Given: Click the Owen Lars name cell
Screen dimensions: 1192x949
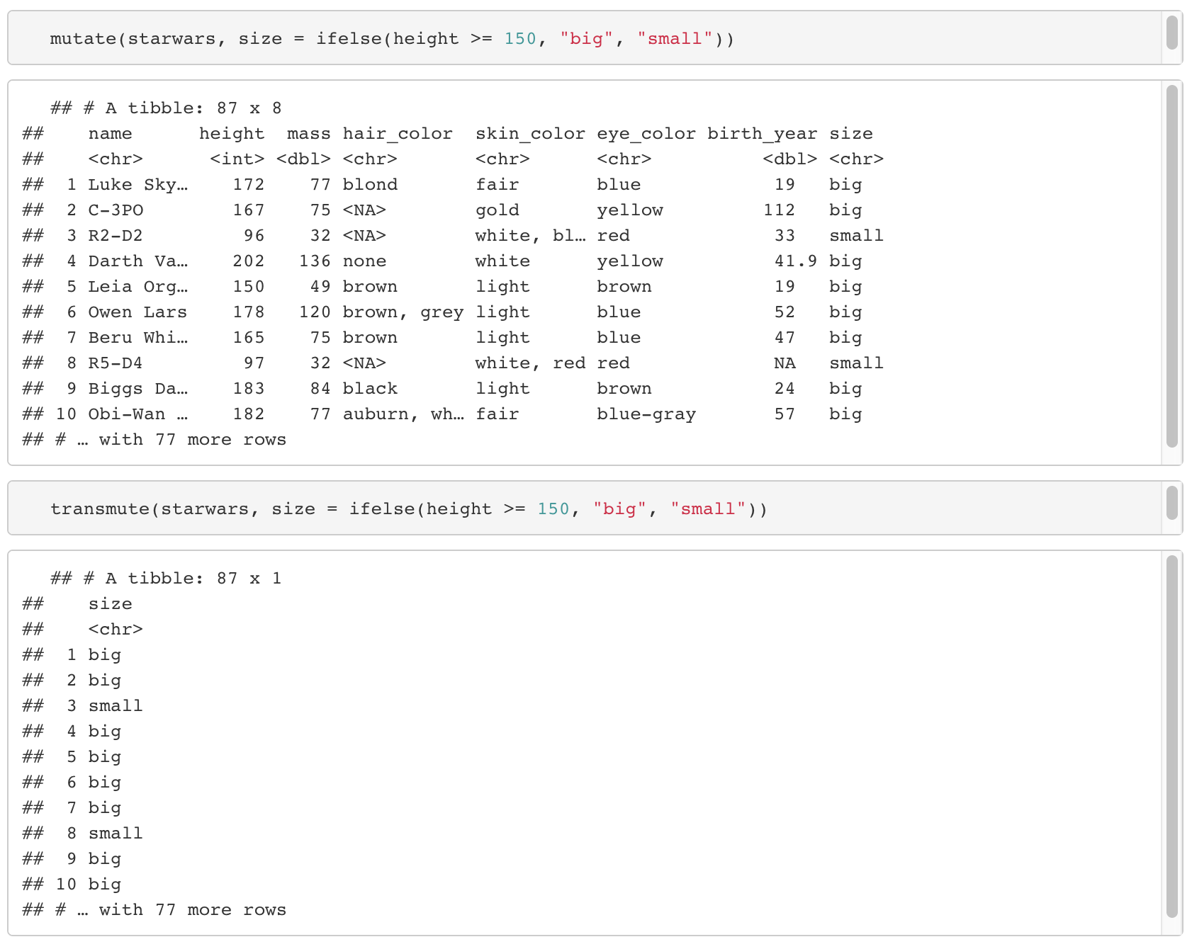Looking at the screenshot, I should tap(137, 312).
